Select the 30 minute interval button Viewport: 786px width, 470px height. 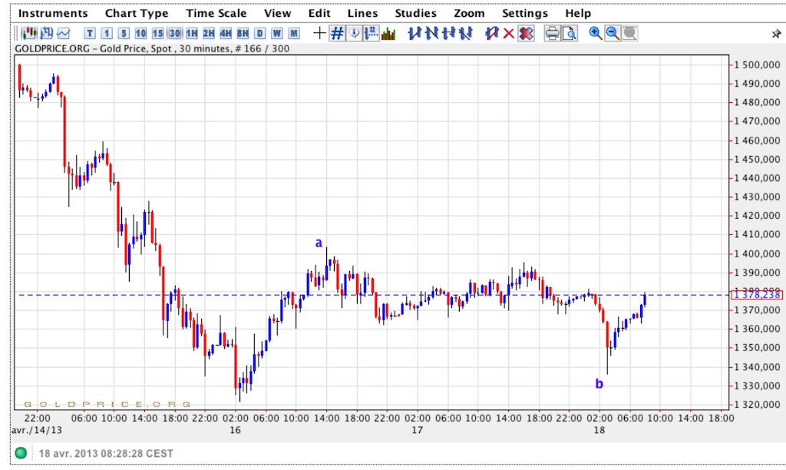tap(174, 33)
